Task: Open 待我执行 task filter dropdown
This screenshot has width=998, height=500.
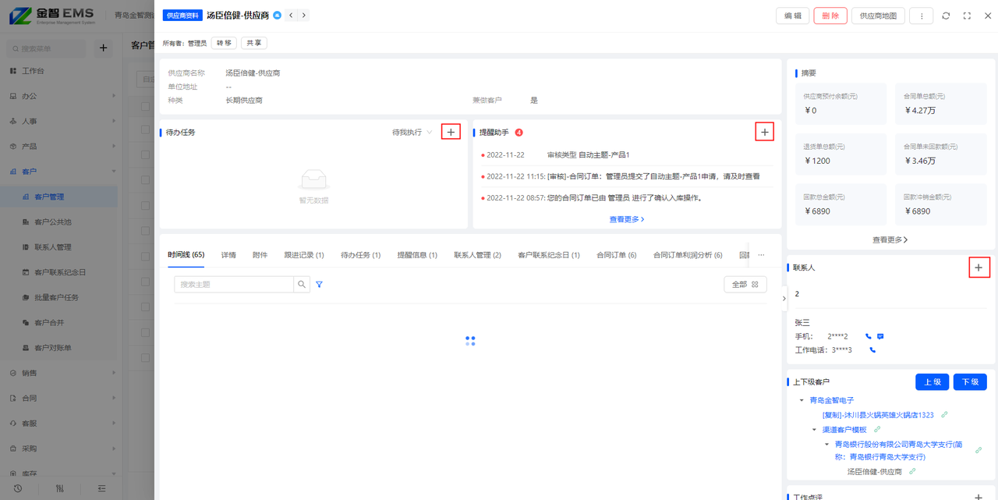Action: (x=412, y=133)
